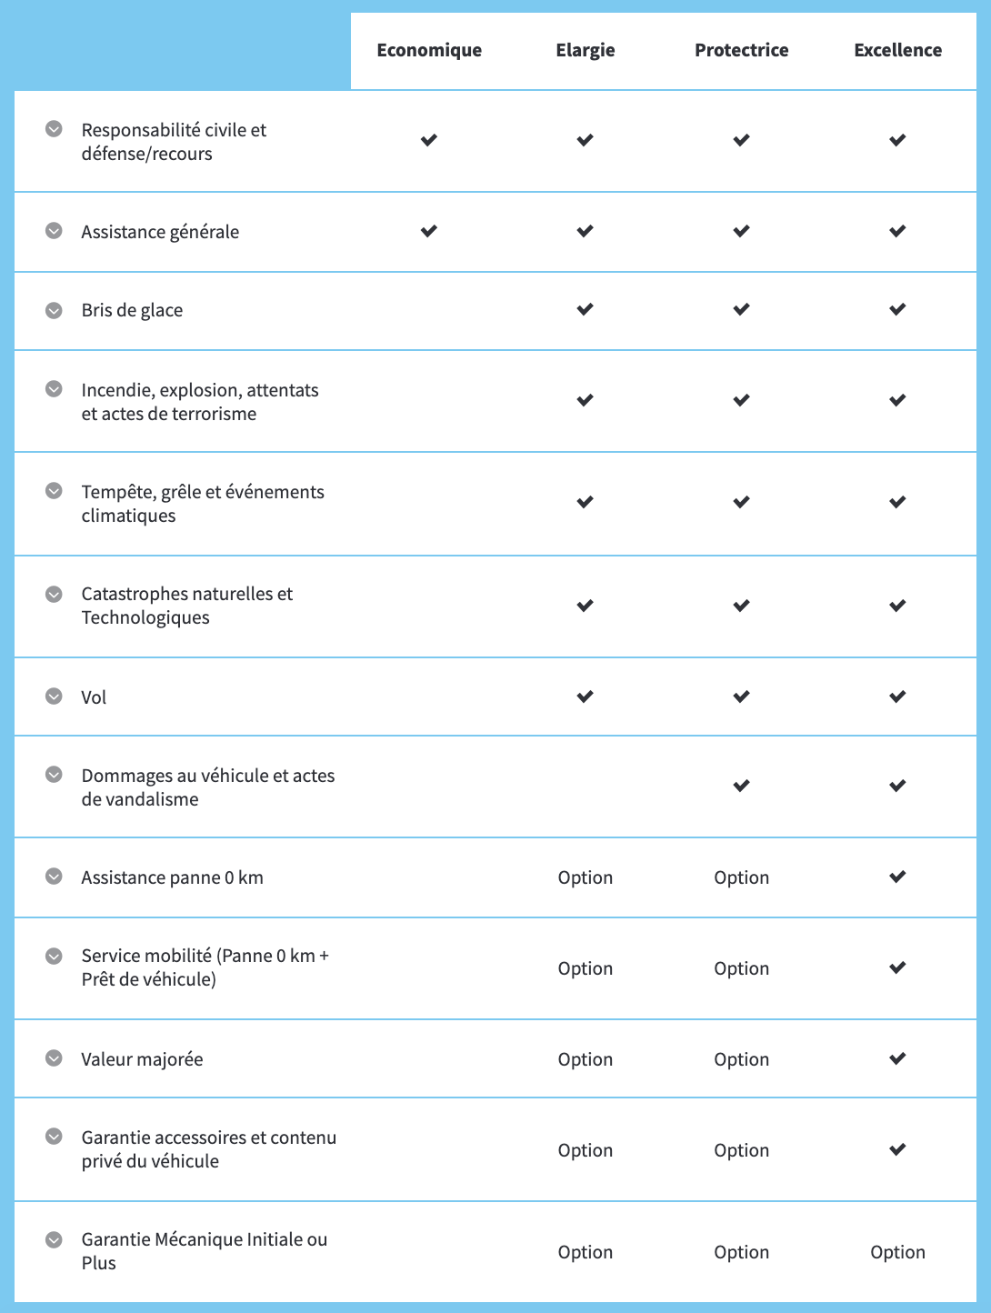Select the Excellence column header

coord(897,50)
